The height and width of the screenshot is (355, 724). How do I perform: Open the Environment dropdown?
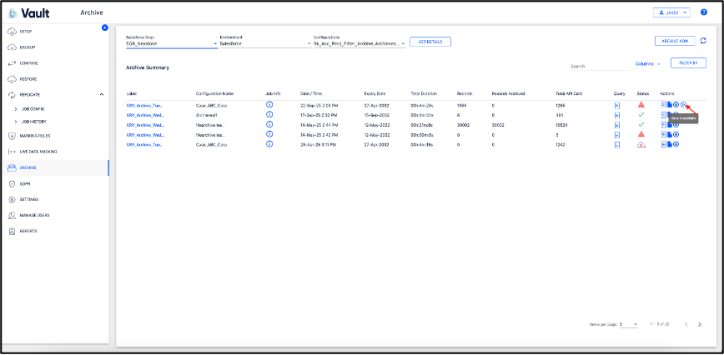click(x=263, y=43)
